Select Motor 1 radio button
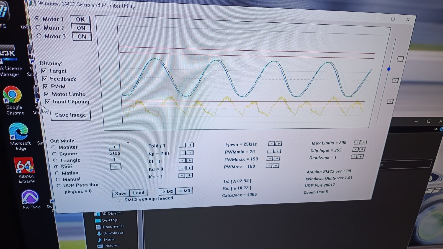 [x=37, y=18]
